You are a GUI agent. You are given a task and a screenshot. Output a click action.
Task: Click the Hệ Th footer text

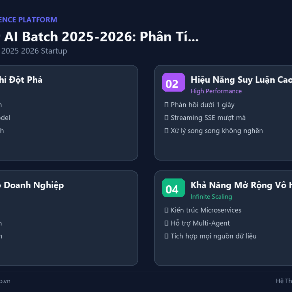(x=284, y=281)
